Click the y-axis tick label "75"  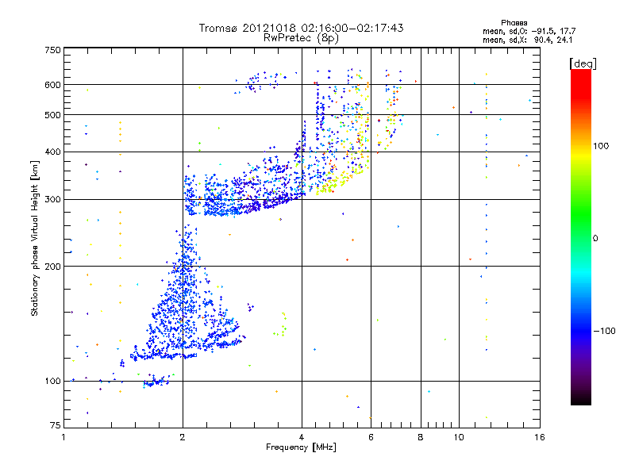click(56, 425)
